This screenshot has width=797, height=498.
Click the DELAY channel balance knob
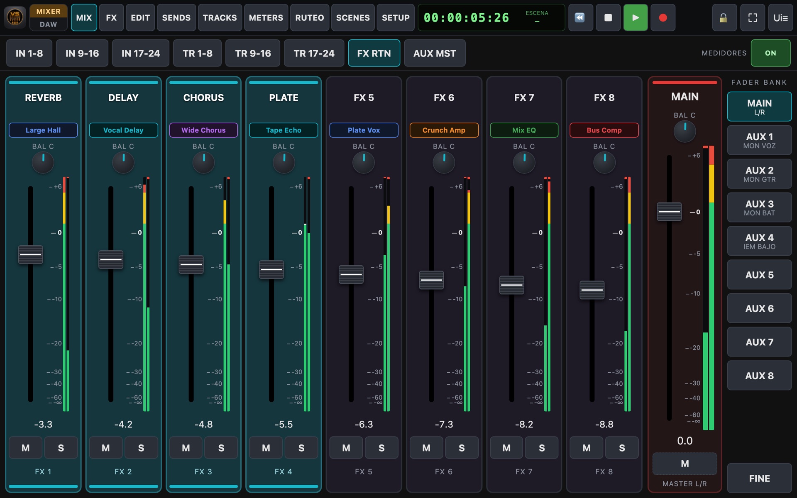pos(123,163)
